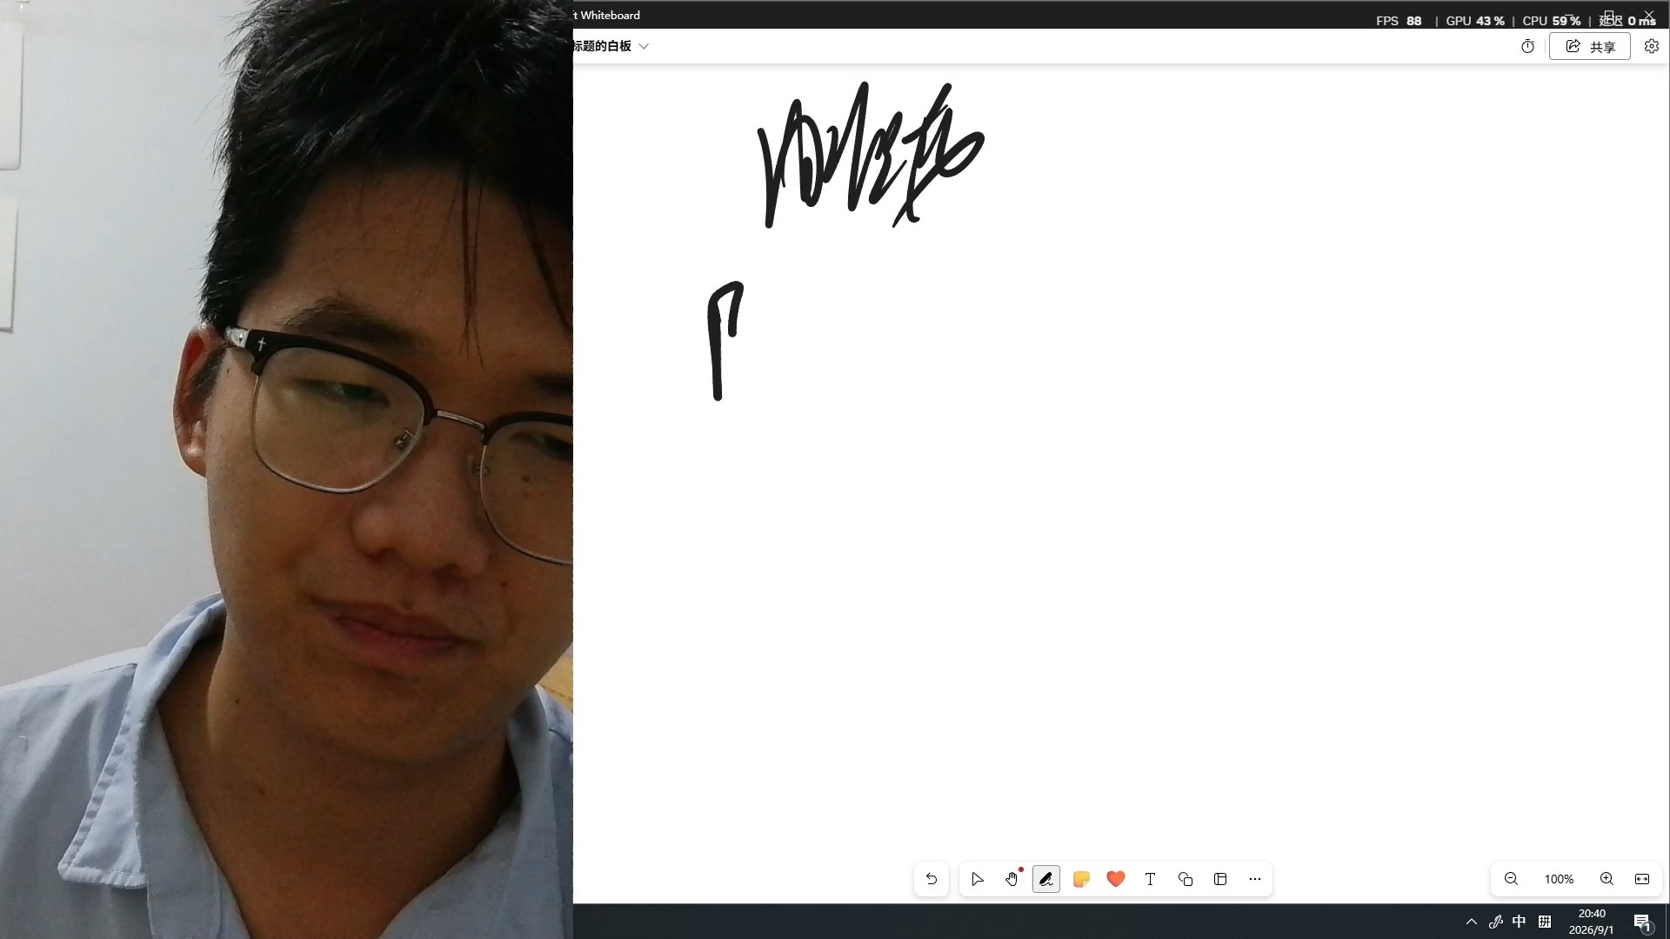Show hidden system tray icons
Image resolution: width=1670 pixels, height=939 pixels.
pos(1472,922)
